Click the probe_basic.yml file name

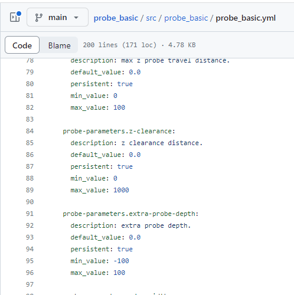(246, 18)
